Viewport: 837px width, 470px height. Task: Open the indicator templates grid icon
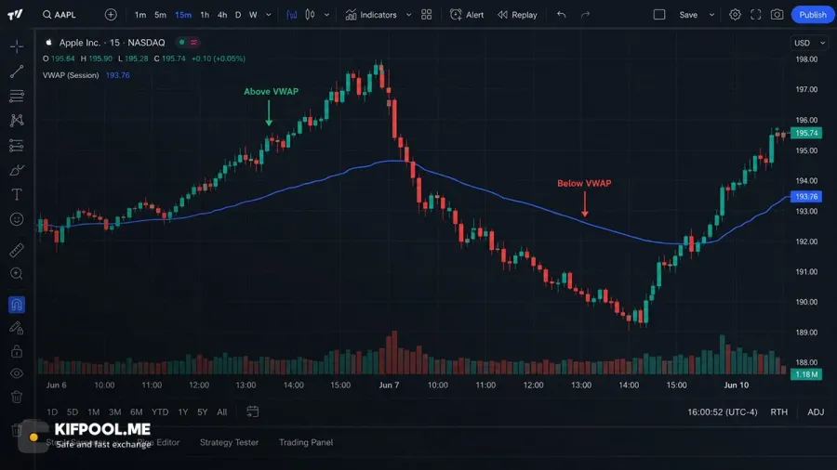click(427, 15)
